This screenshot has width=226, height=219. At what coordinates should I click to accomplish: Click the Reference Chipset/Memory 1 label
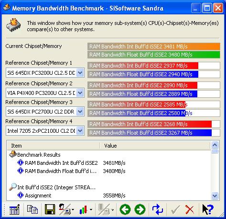(39, 63)
